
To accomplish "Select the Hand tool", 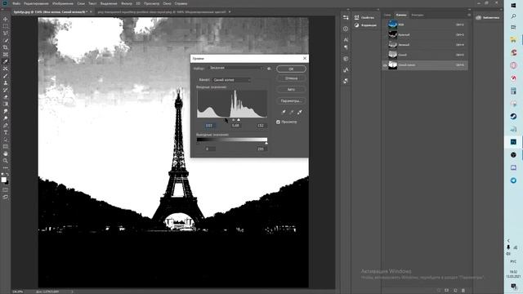I will [x=6, y=154].
